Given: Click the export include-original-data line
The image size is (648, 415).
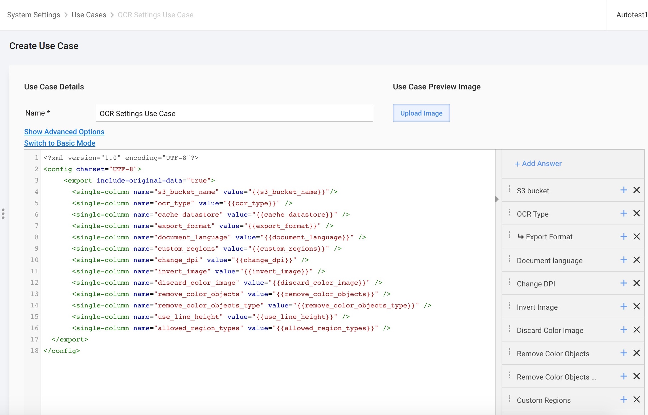Looking at the screenshot, I should click(139, 181).
